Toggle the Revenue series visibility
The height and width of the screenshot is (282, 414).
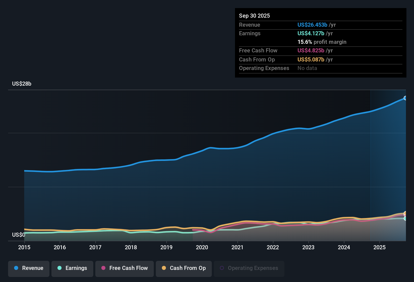tap(28, 268)
